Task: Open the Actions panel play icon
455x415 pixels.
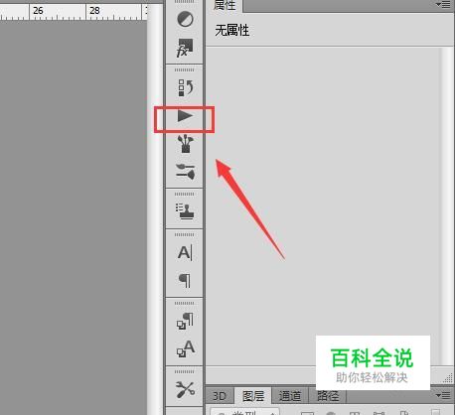Action: 185,116
